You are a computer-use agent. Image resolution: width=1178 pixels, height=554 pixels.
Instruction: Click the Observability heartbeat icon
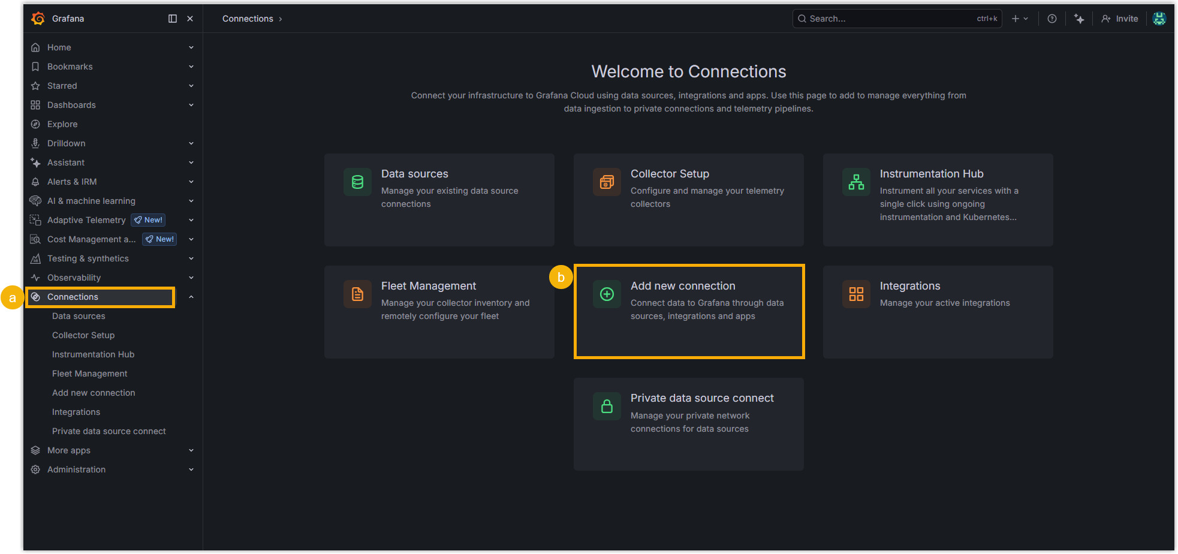35,278
